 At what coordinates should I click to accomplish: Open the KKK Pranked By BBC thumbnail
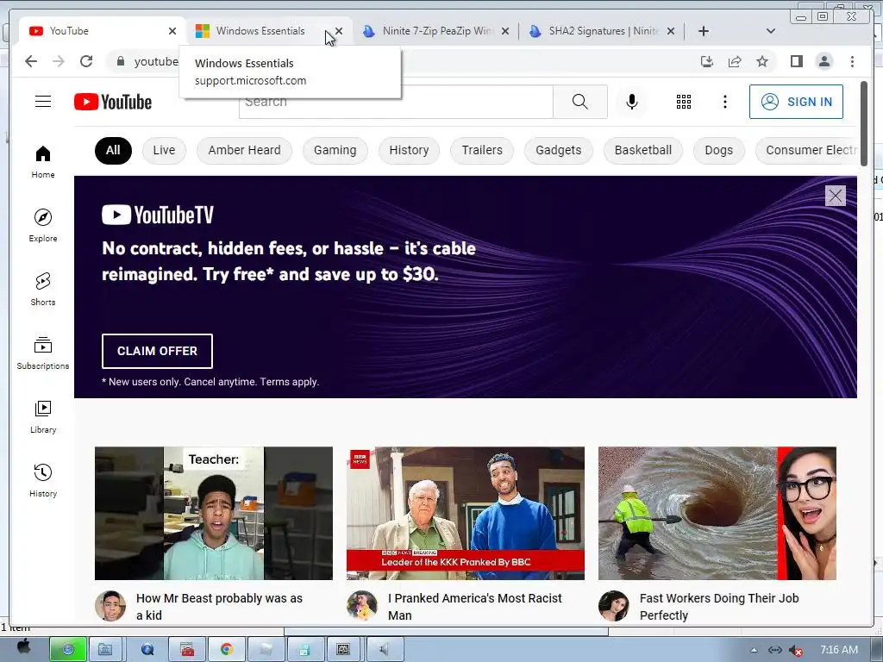(465, 514)
